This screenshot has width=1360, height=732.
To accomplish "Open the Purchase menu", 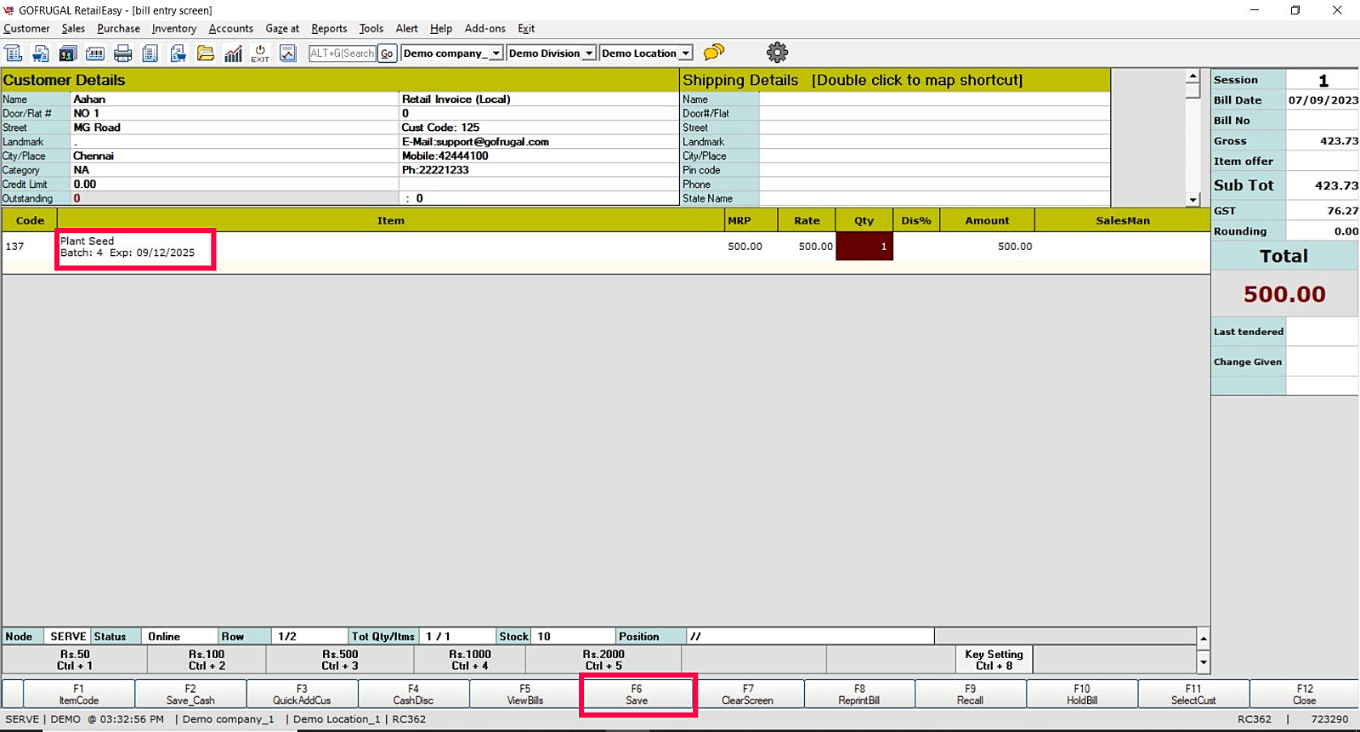I will (x=118, y=29).
